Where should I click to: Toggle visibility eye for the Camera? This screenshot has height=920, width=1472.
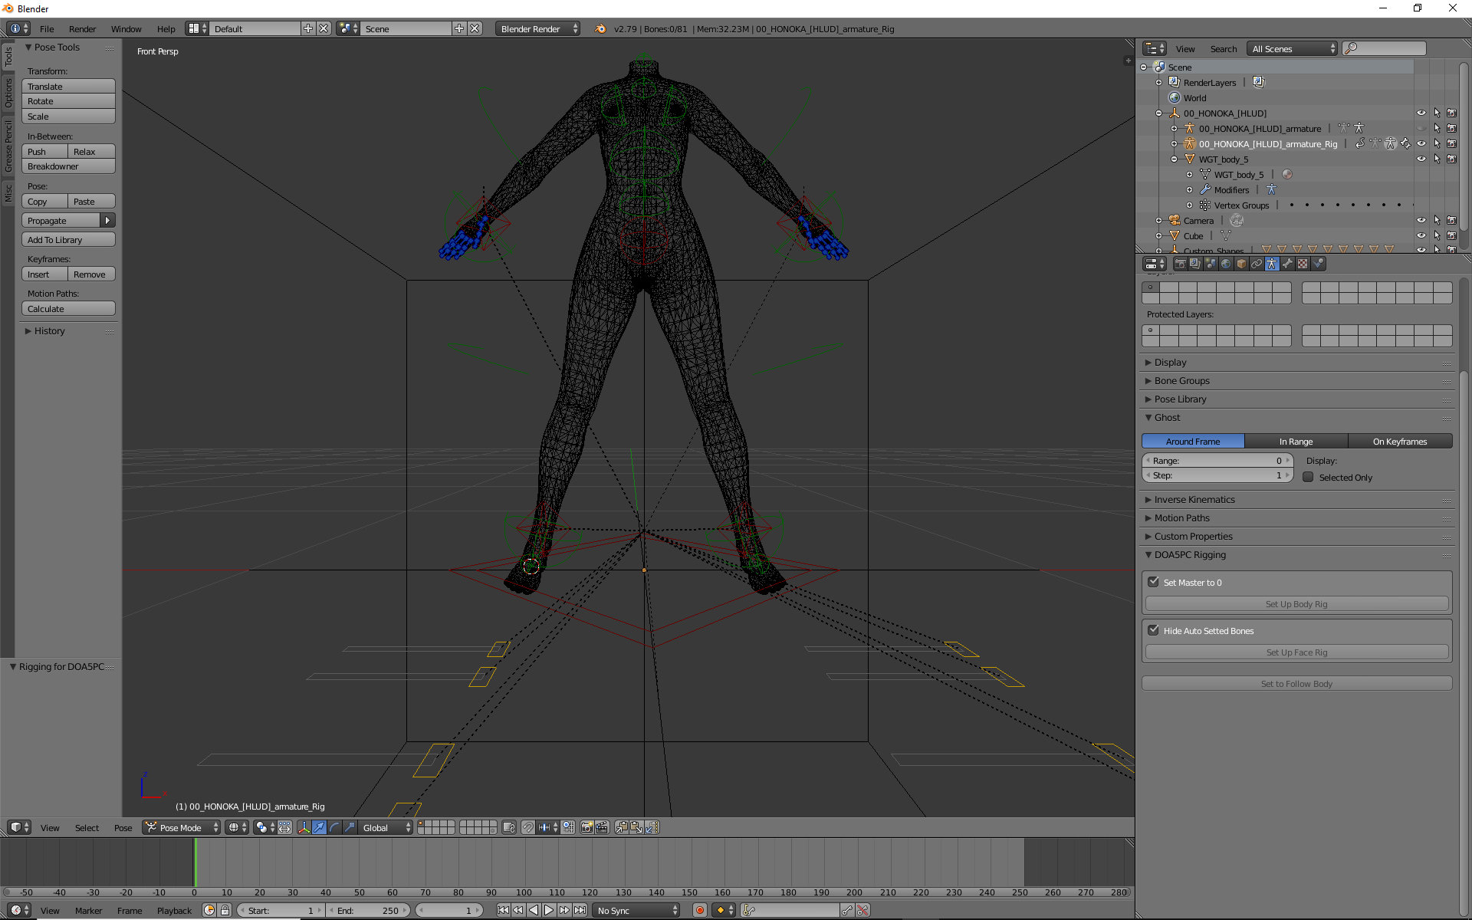[x=1421, y=220]
